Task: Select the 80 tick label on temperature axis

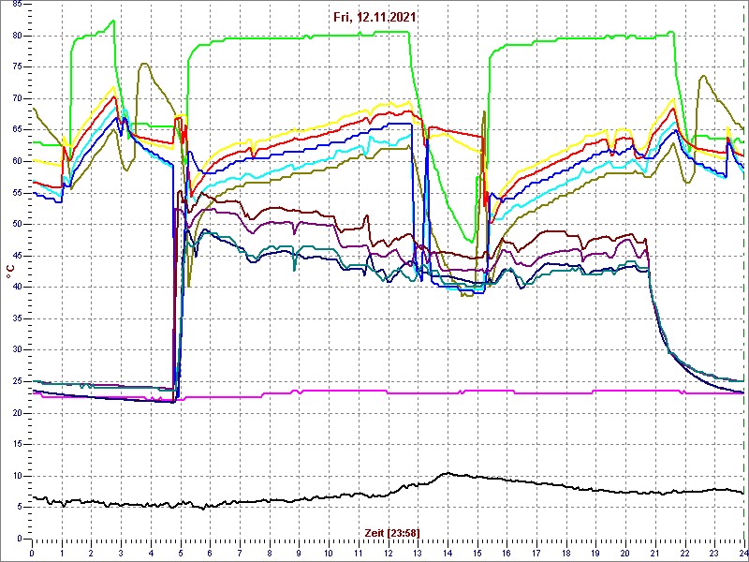Action: point(17,36)
